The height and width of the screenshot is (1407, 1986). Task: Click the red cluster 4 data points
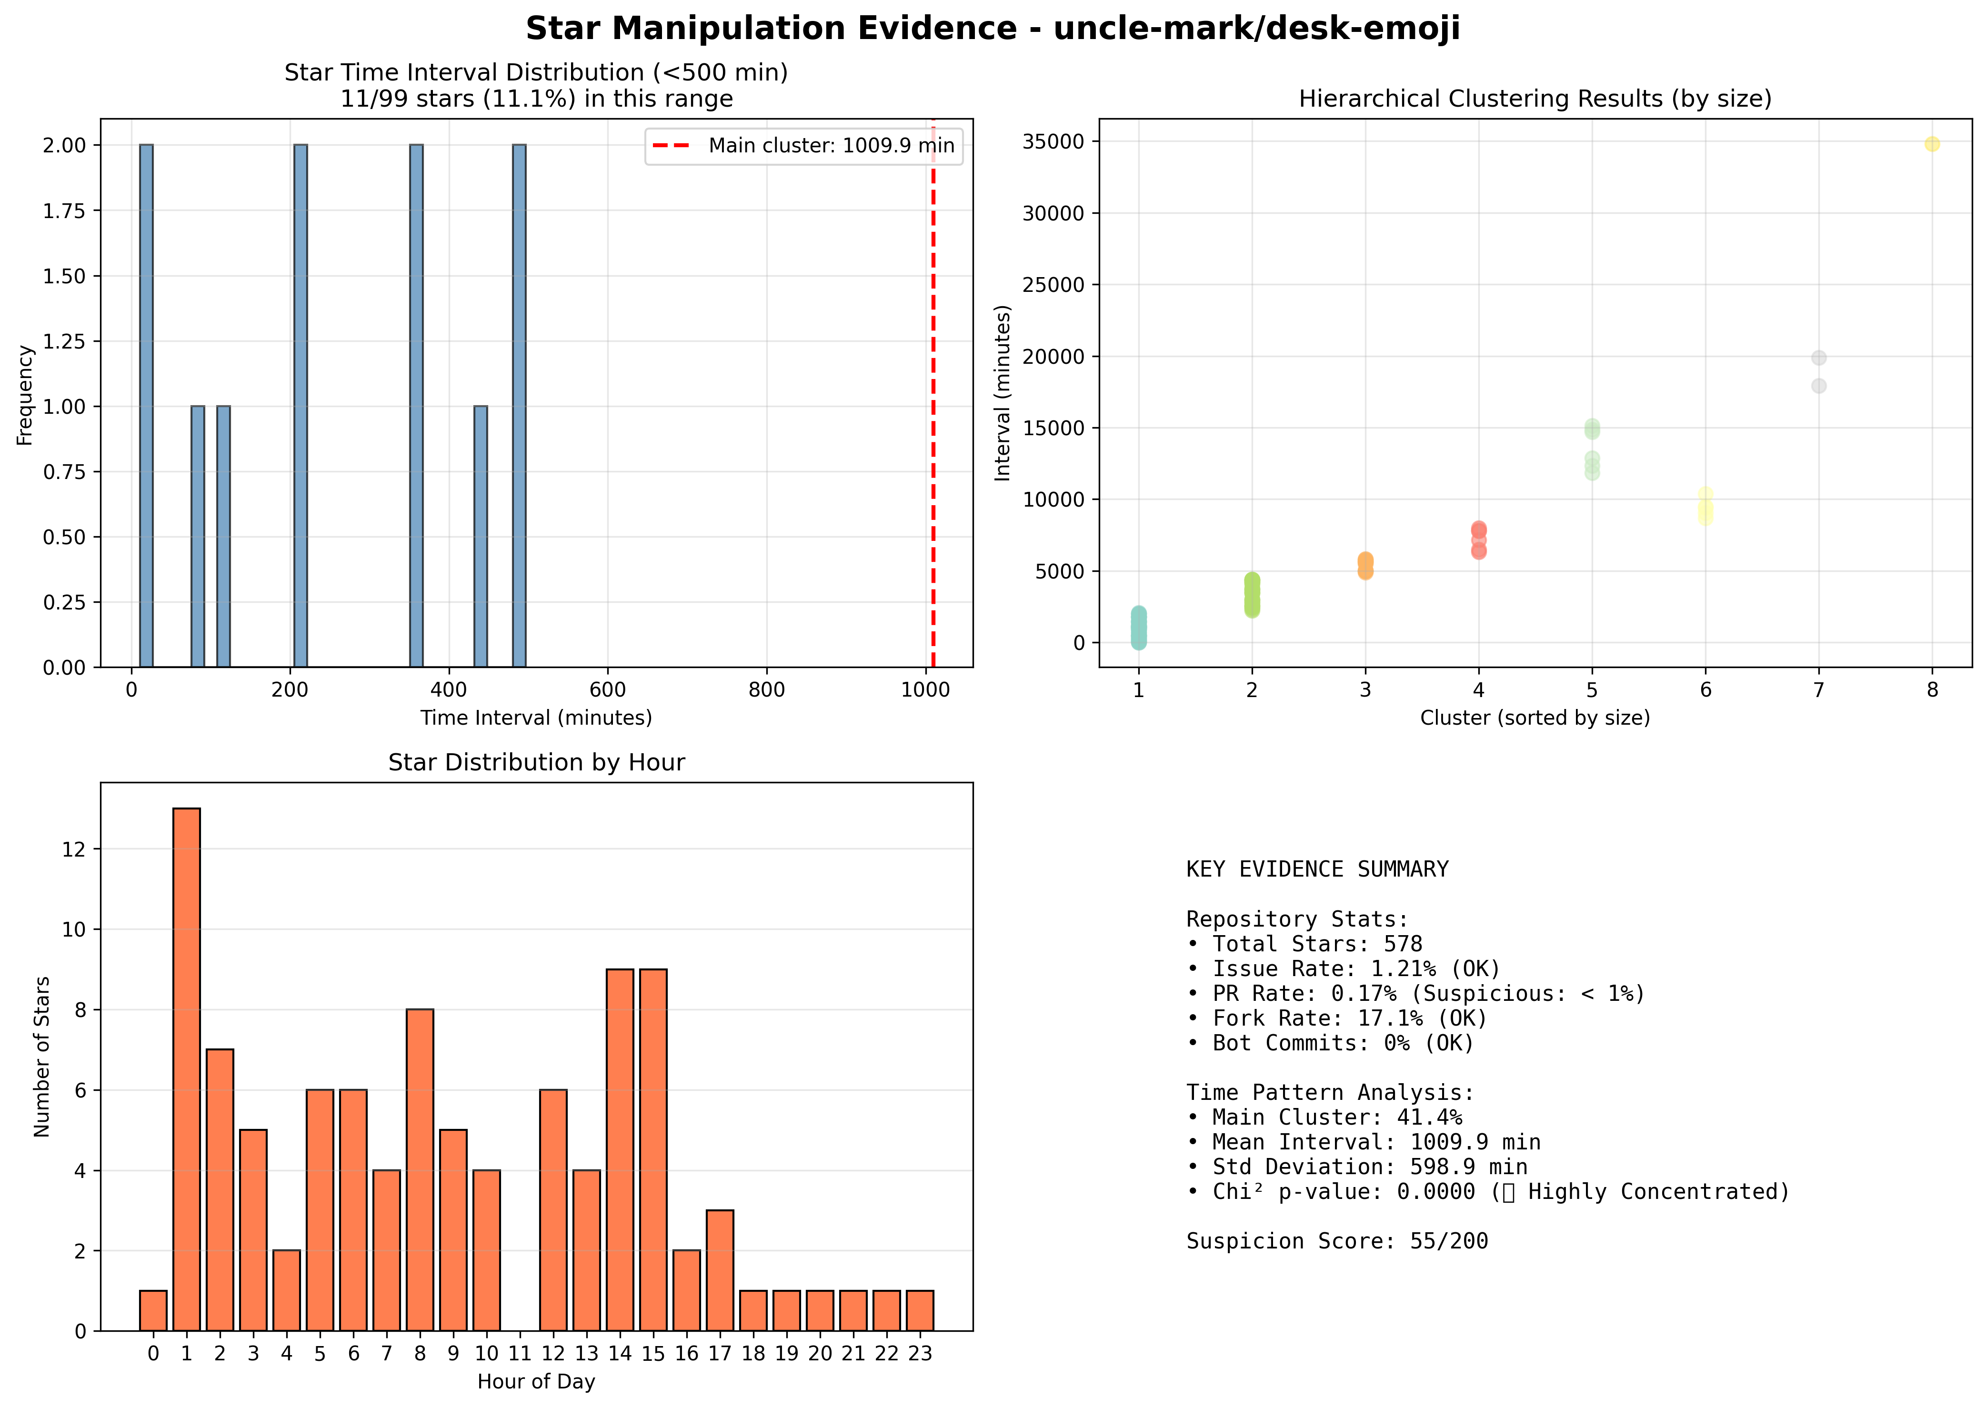pyautogui.click(x=1479, y=540)
